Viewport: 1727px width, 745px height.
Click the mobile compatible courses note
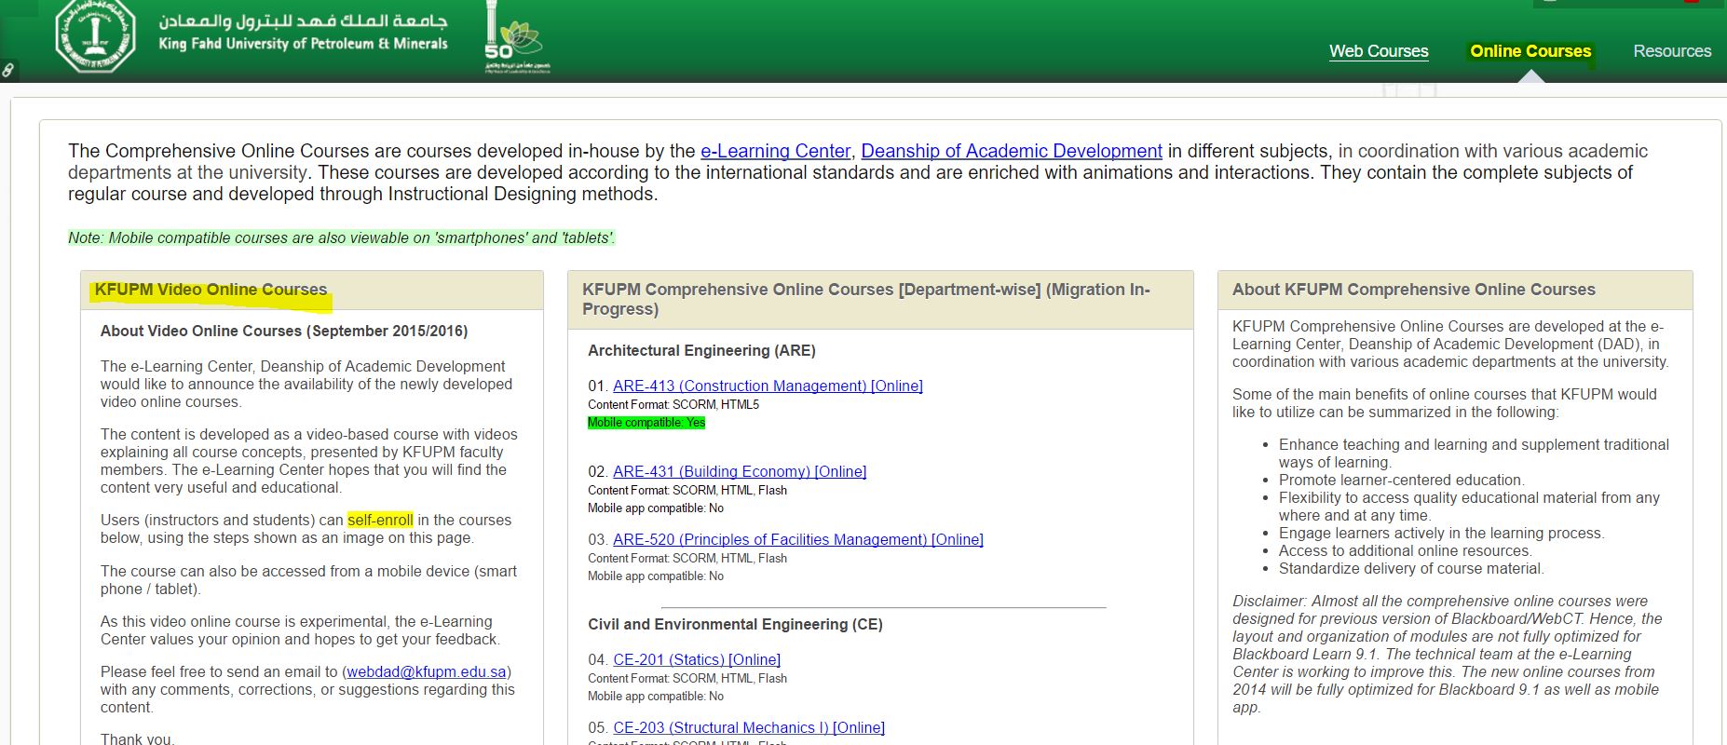342,237
